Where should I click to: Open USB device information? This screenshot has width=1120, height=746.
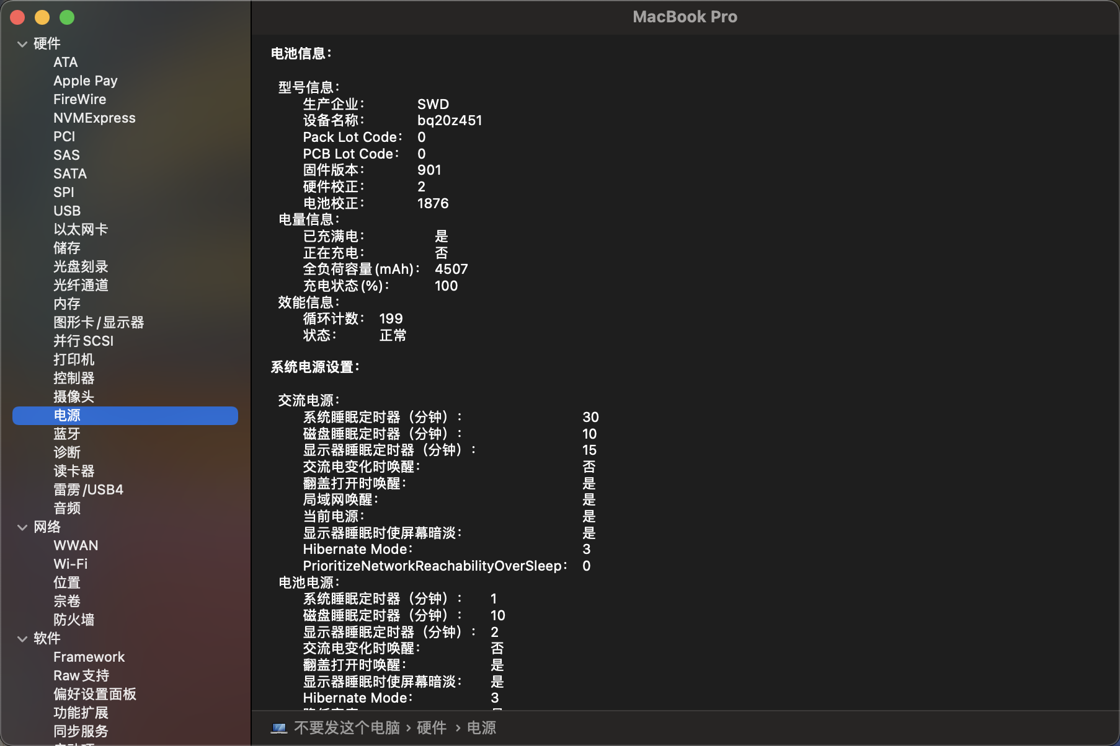point(67,211)
